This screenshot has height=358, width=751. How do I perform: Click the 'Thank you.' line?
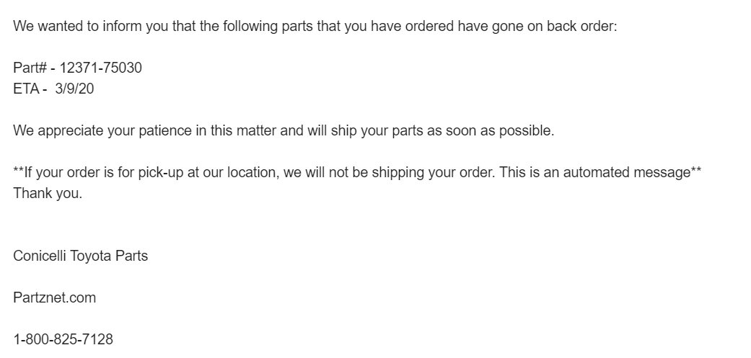[x=48, y=194]
